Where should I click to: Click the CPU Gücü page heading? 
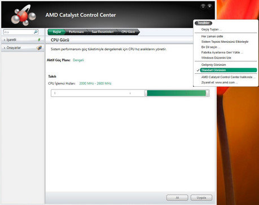point(60,40)
